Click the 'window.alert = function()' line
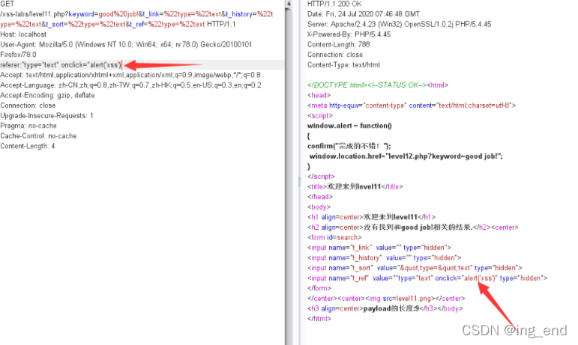 [x=349, y=126]
